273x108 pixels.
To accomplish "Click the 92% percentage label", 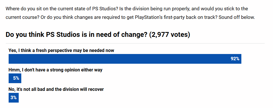I will (x=235, y=59).
